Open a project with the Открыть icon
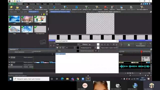Viewport: 160px width, 90px height. (x=11, y=8)
